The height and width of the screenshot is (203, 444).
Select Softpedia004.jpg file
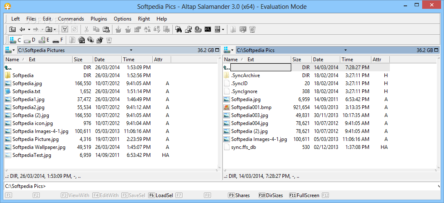[x=249, y=123]
